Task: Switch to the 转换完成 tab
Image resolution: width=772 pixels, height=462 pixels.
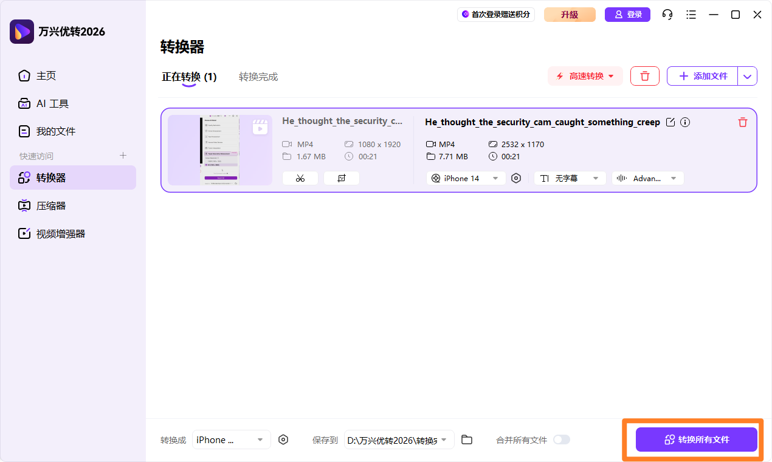Action: (258, 77)
